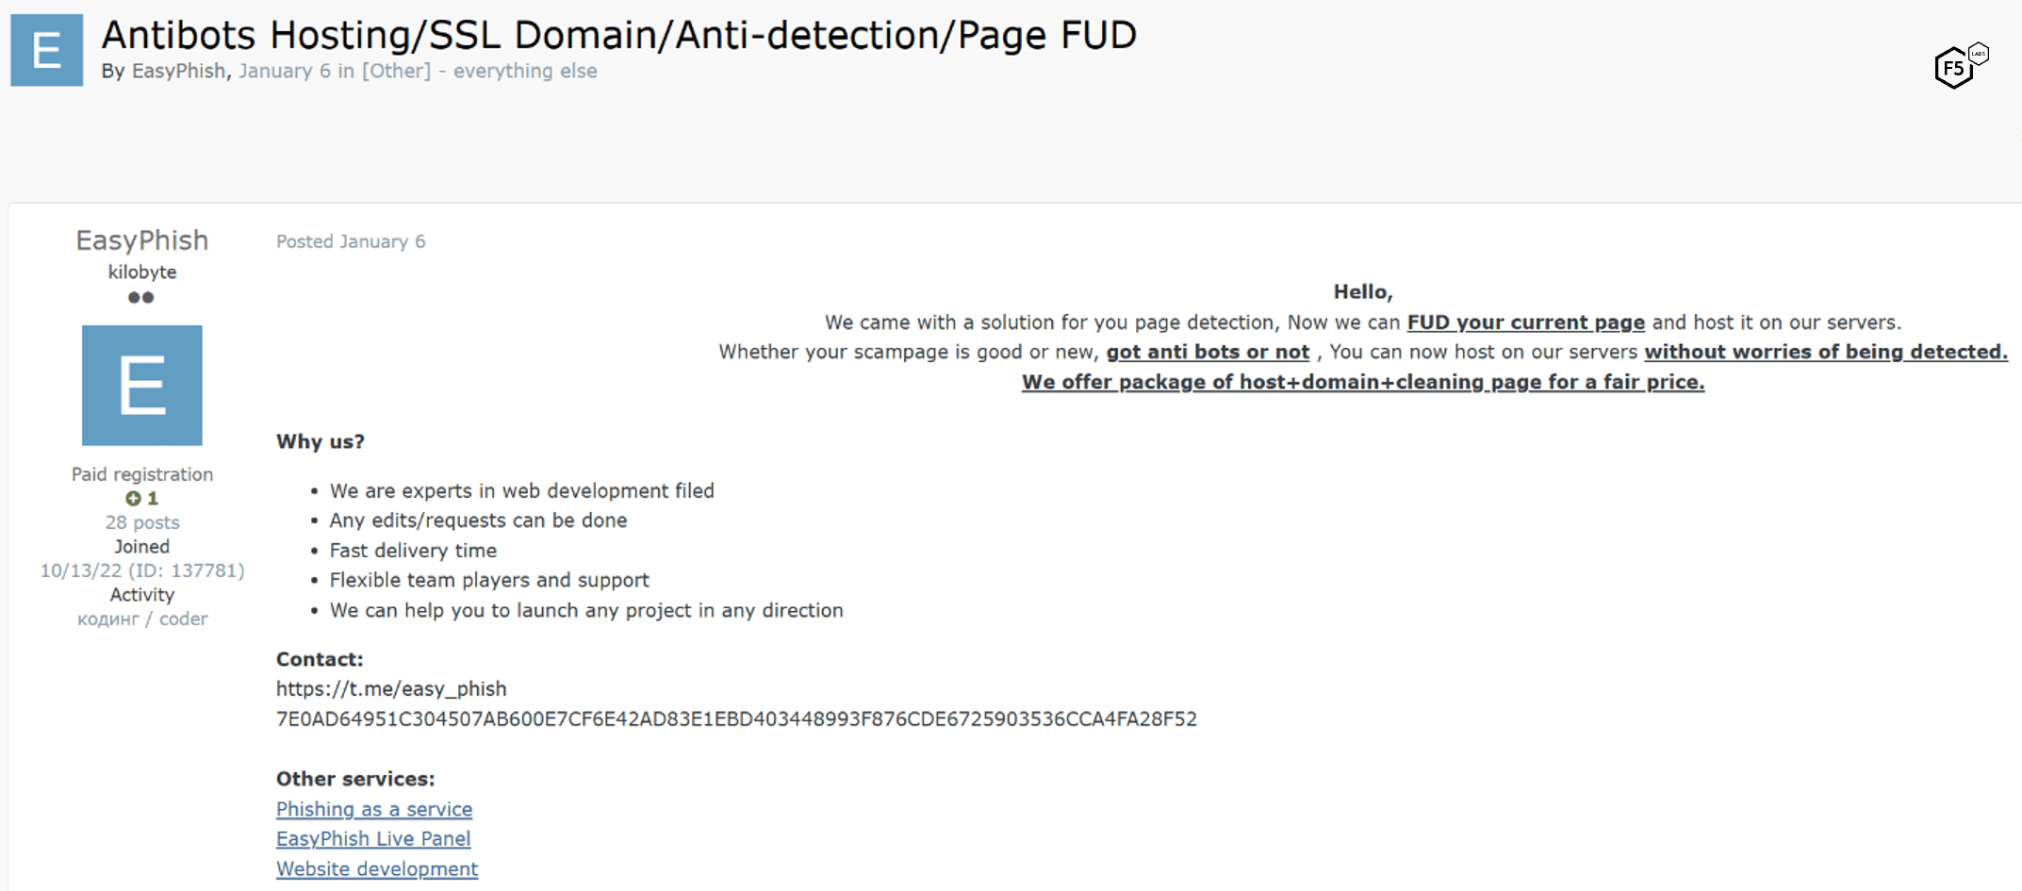The image size is (2022, 891).
Task: Click the "FUD your current page" underlined text
Action: tap(1525, 322)
